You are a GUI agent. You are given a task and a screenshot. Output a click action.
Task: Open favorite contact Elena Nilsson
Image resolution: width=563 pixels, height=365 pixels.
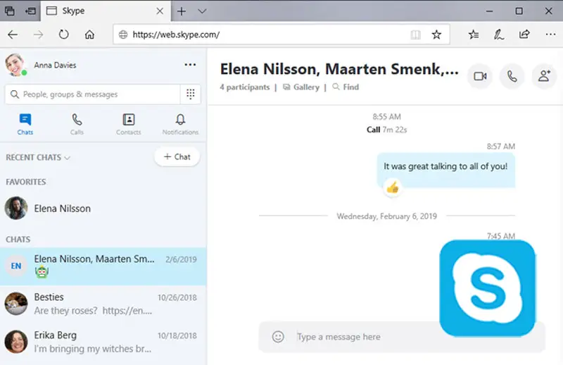point(103,209)
